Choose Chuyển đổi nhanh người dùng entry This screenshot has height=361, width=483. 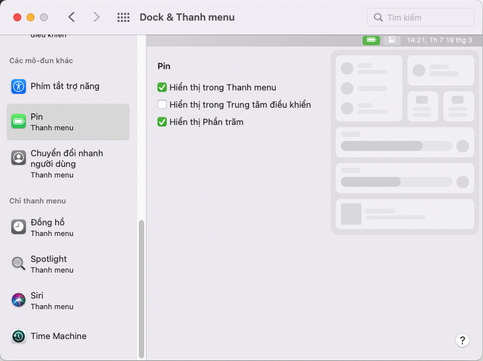(x=68, y=164)
